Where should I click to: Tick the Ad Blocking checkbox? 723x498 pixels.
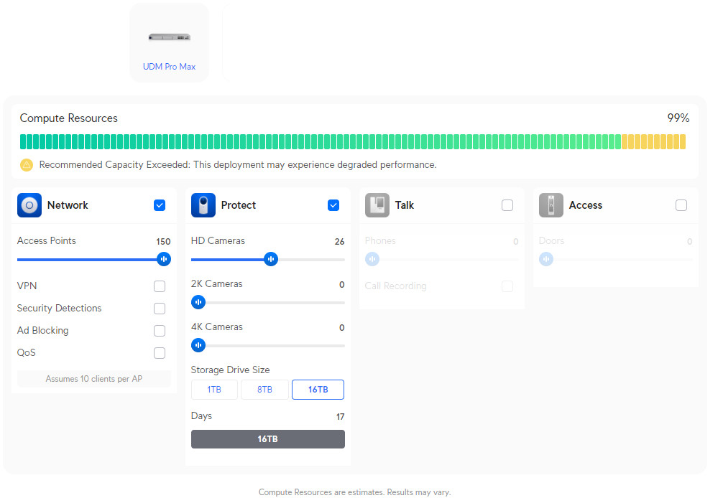[x=160, y=331]
